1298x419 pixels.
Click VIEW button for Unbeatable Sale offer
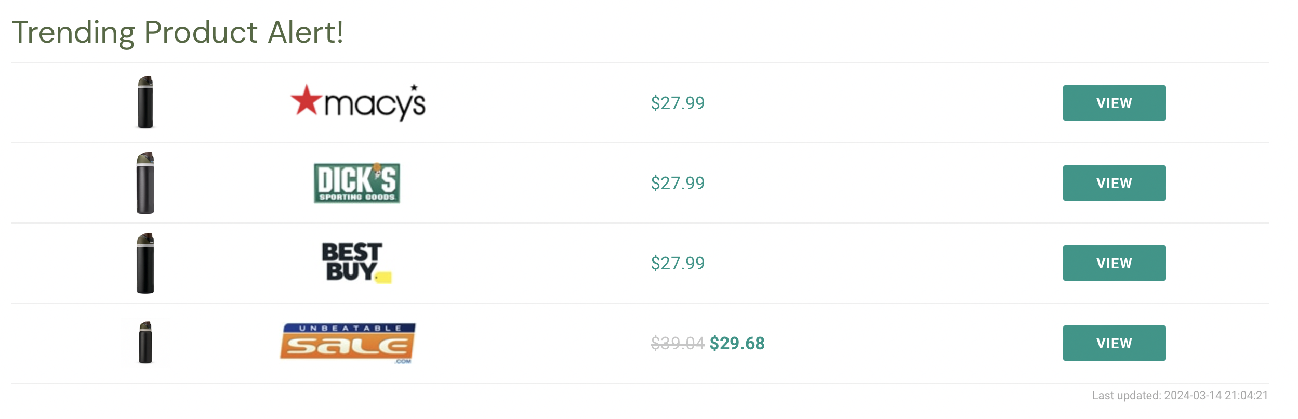(1114, 343)
